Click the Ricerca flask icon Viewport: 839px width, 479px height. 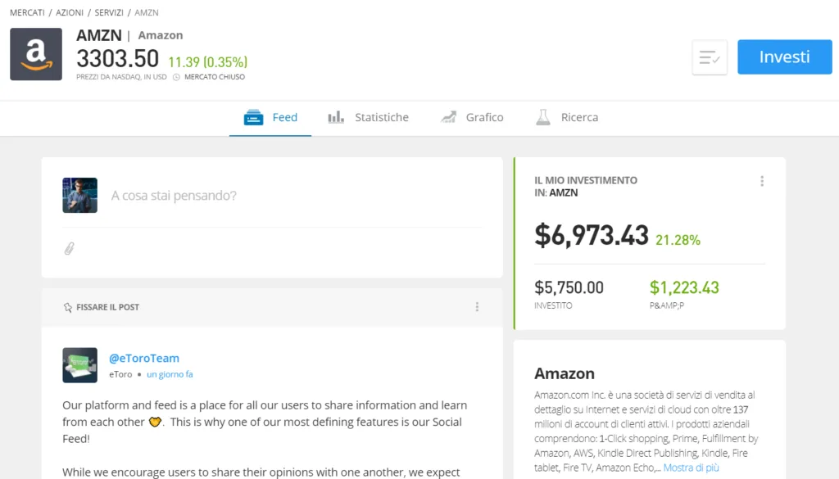[543, 117]
